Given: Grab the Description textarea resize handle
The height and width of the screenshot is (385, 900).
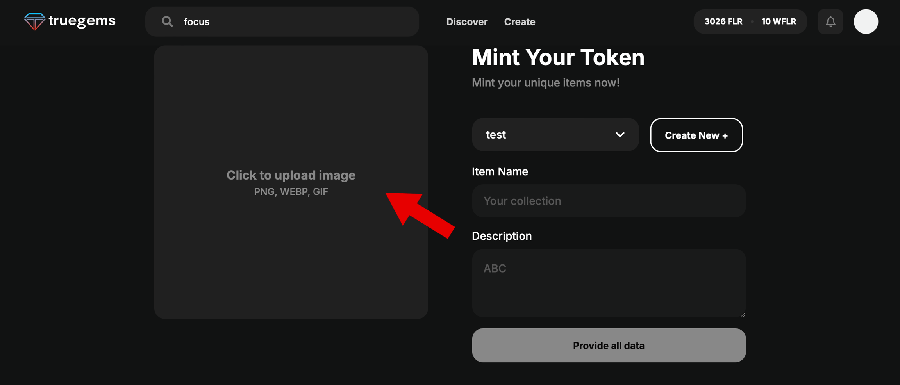Looking at the screenshot, I should (743, 314).
